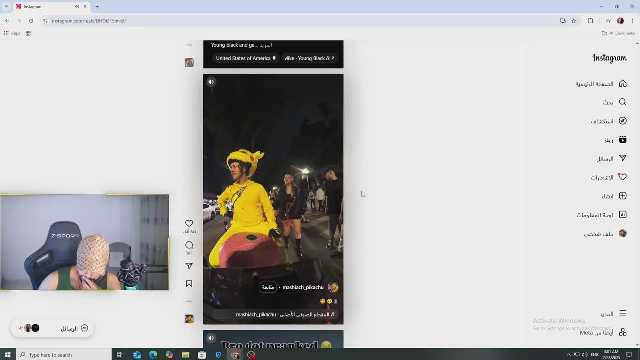Open the Chrome three-dot menu
Image resolution: width=640 pixels, height=360 pixels.
click(x=632, y=21)
